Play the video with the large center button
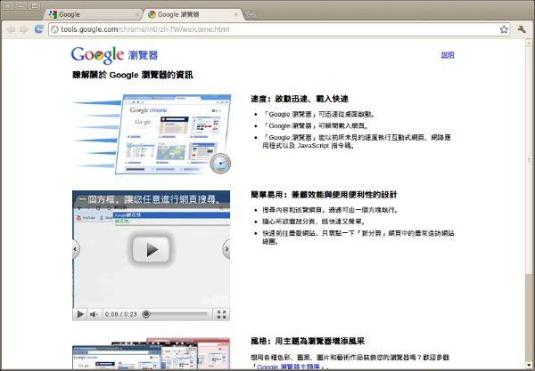 (152, 249)
